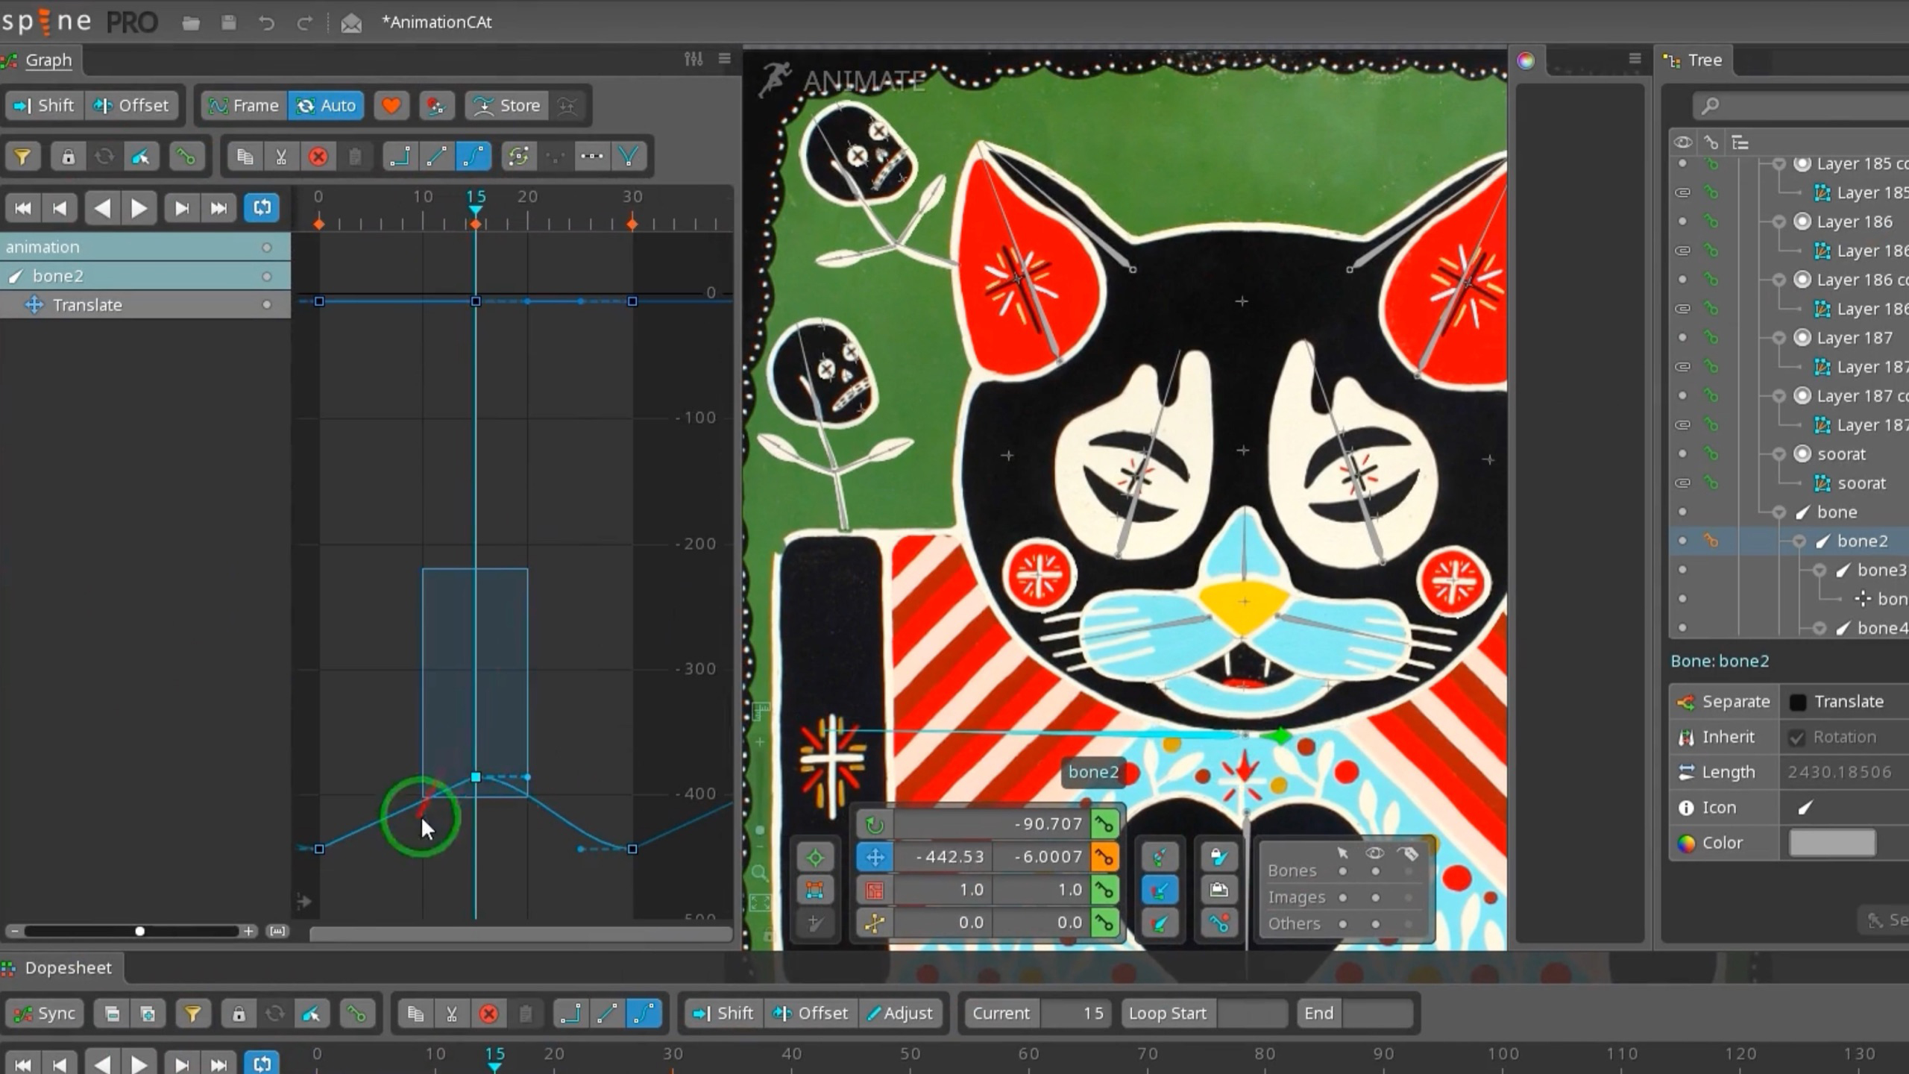Select bezier curve type in graph toolbar
1909x1074 pixels.
(x=474, y=157)
